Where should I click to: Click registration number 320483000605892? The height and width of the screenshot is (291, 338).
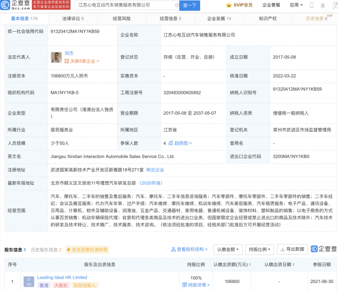(x=182, y=93)
